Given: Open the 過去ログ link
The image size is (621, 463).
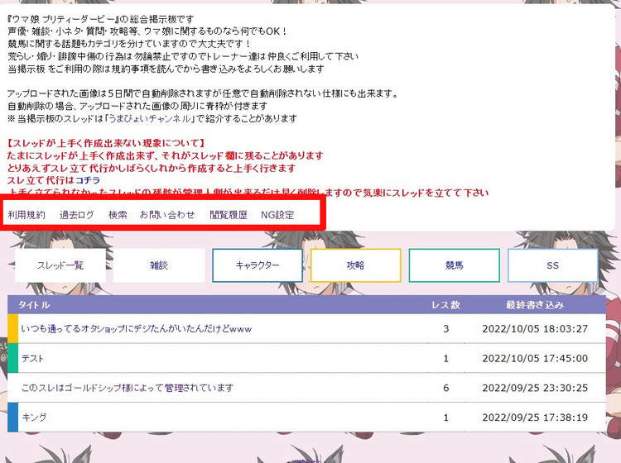Looking at the screenshot, I should [77, 215].
